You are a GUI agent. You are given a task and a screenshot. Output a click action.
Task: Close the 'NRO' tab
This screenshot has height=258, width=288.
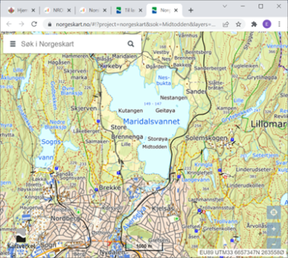[69, 10]
